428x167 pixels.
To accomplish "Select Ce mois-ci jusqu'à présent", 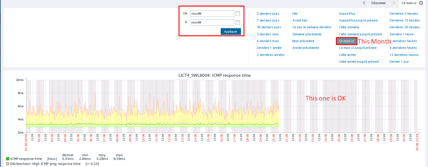I will pyautogui.click(x=358, y=48).
